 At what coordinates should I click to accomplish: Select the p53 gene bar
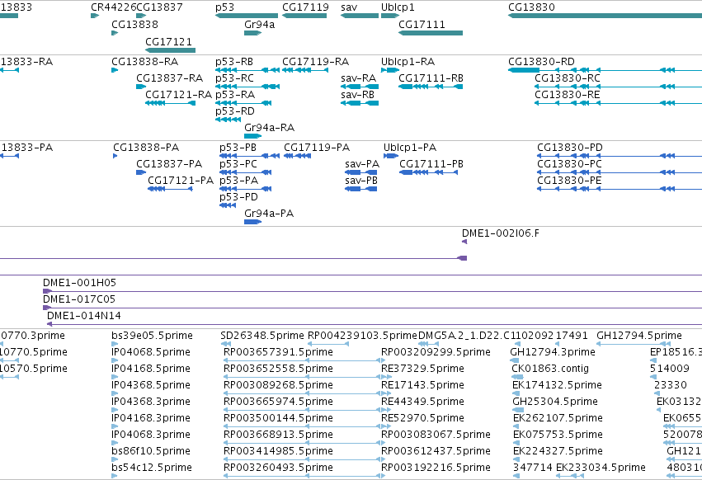coord(247,16)
